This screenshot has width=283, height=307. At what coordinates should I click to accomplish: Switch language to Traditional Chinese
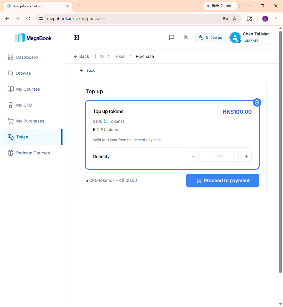point(186,37)
